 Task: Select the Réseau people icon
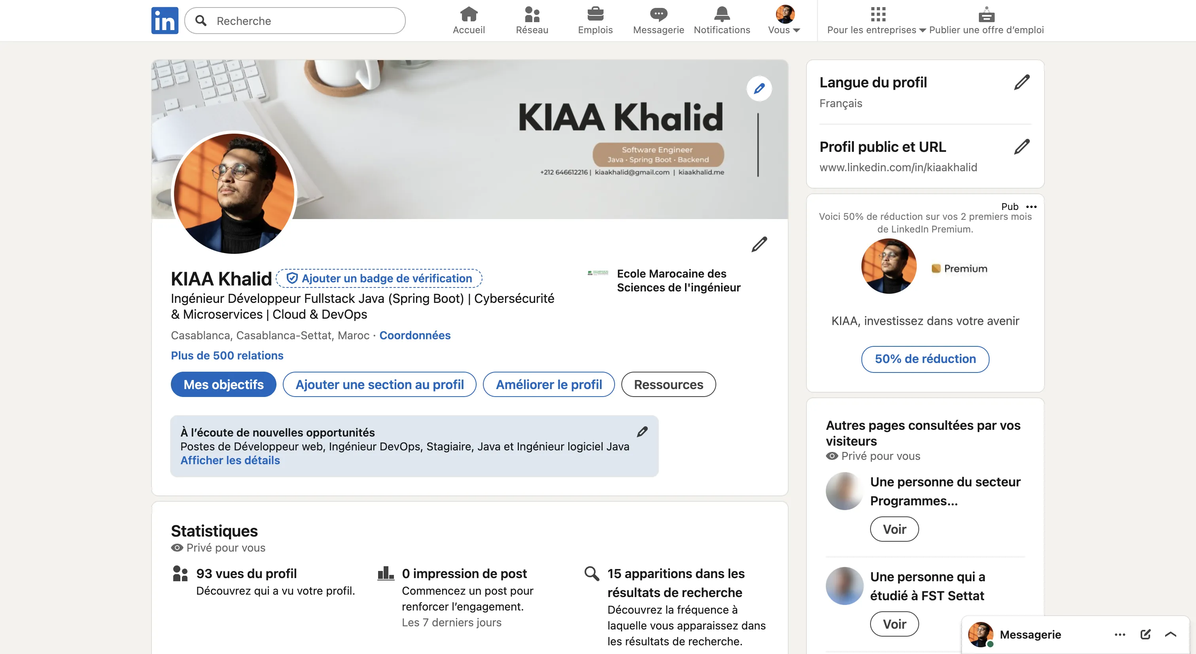(x=532, y=15)
